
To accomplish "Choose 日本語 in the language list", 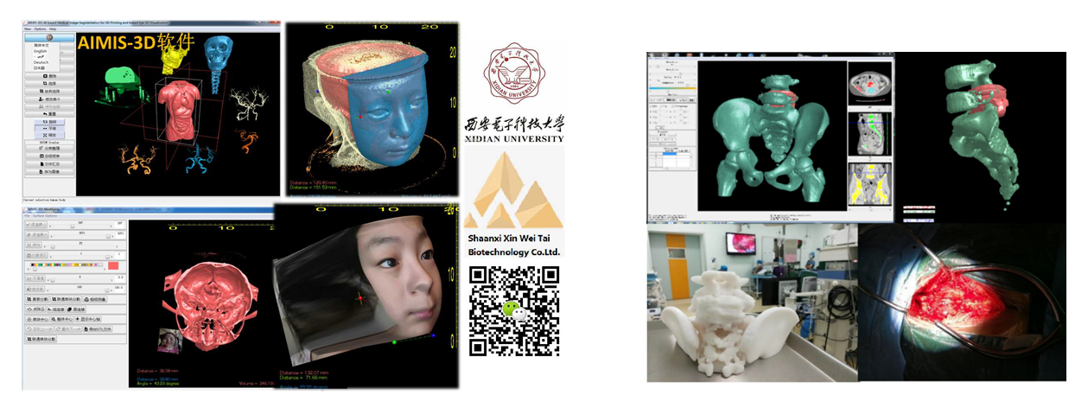I will [x=40, y=68].
